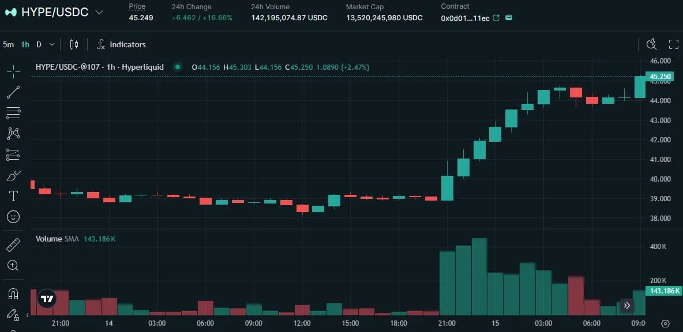Expand the timeframe dropdown arrow

pyautogui.click(x=52, y=44)
